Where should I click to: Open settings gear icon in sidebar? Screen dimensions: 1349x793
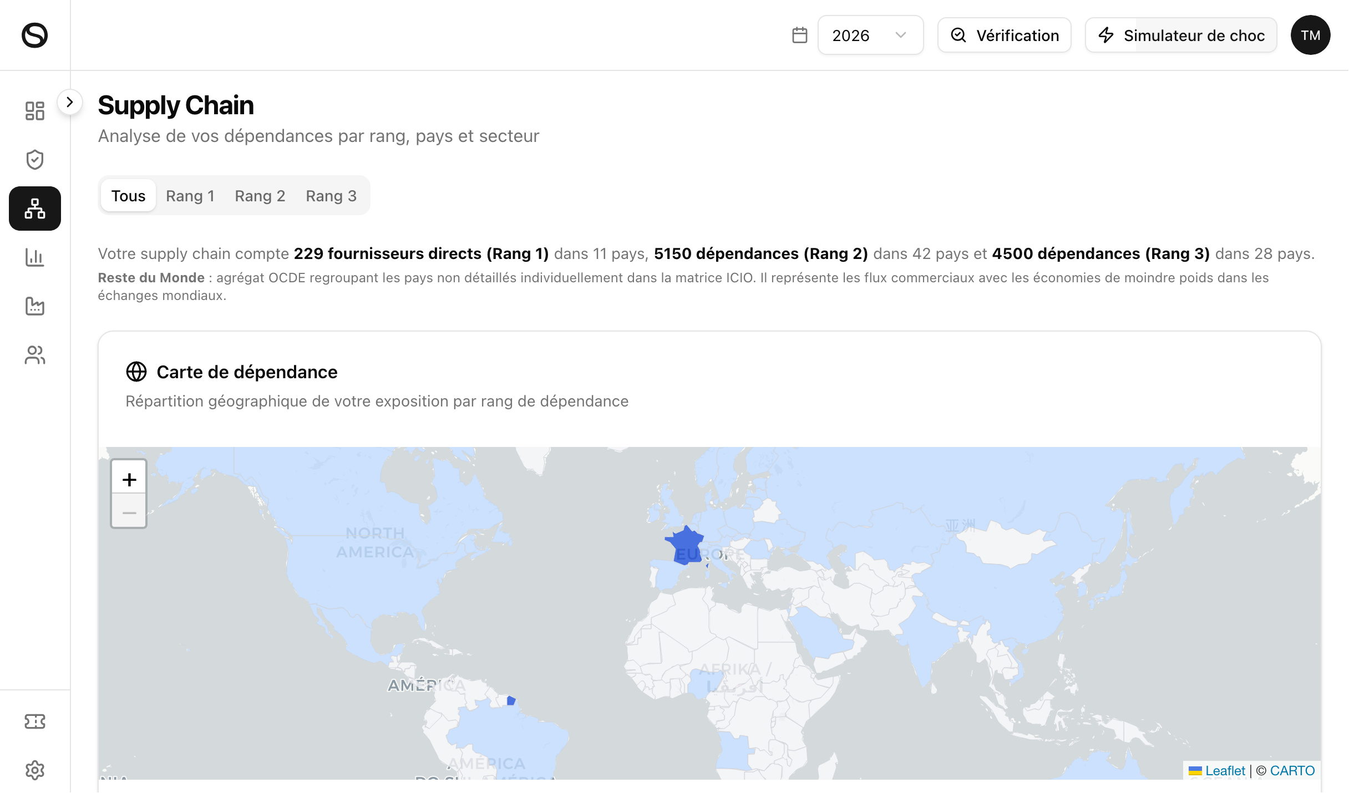[x=34, y=770]
